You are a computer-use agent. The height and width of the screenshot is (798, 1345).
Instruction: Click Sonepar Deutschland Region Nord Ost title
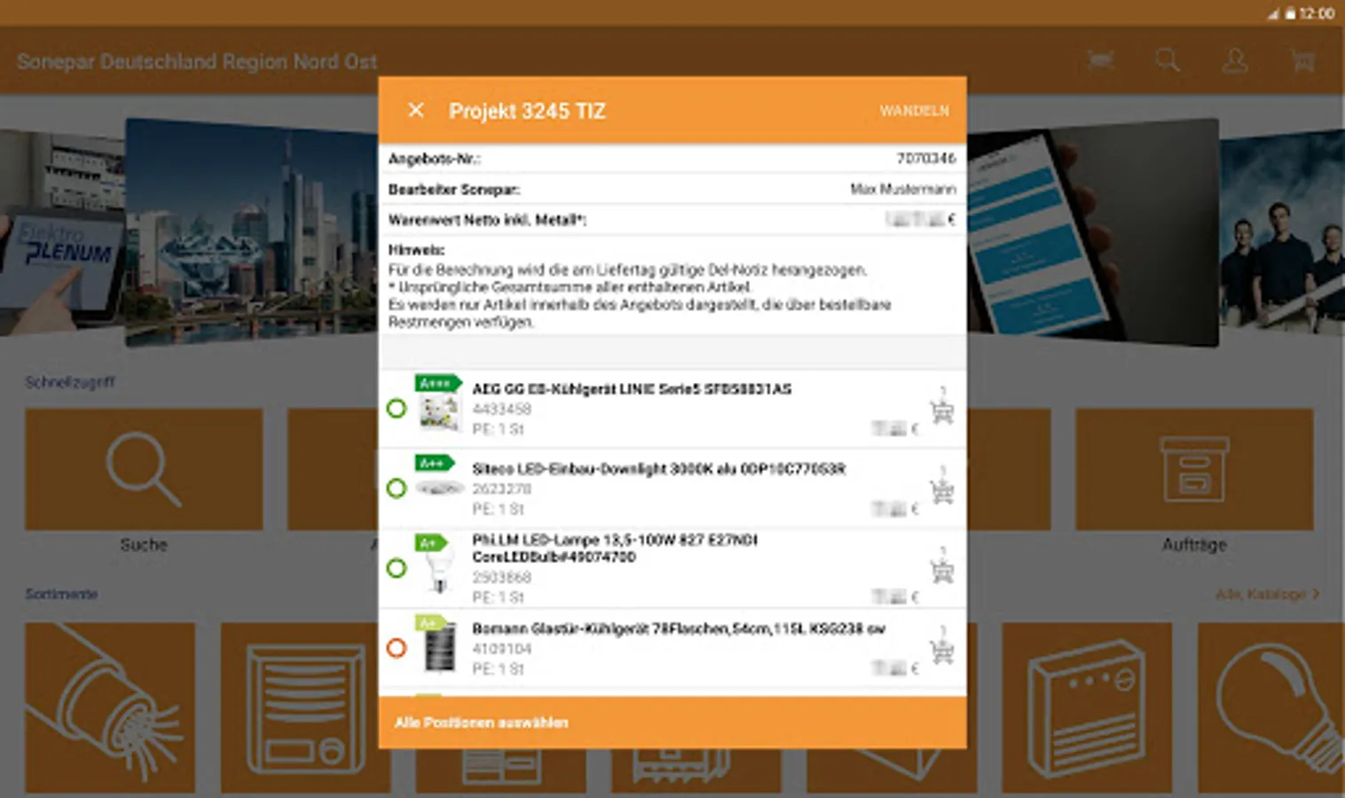click(197, 61)
